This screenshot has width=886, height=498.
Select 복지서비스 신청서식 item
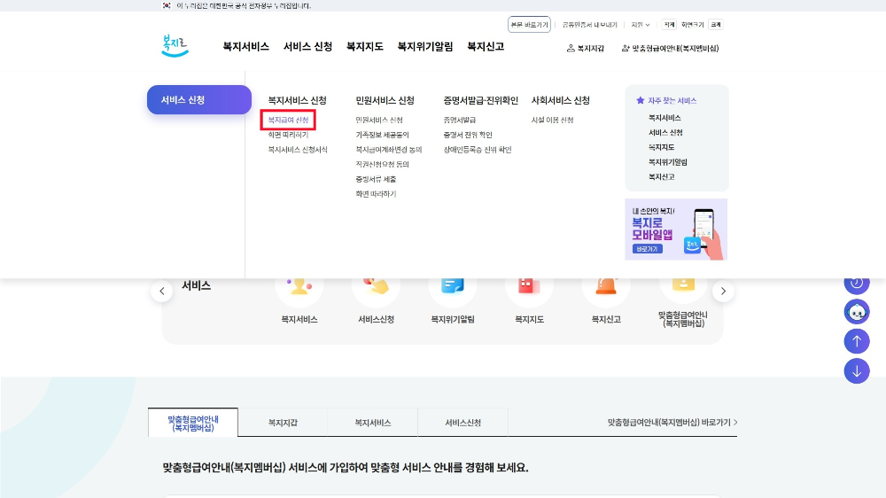[298, 149]
